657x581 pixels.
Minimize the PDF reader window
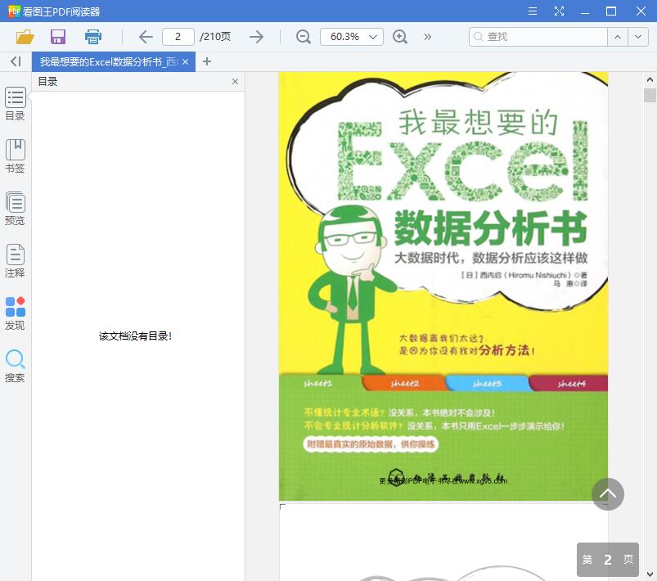pos(585,11)
